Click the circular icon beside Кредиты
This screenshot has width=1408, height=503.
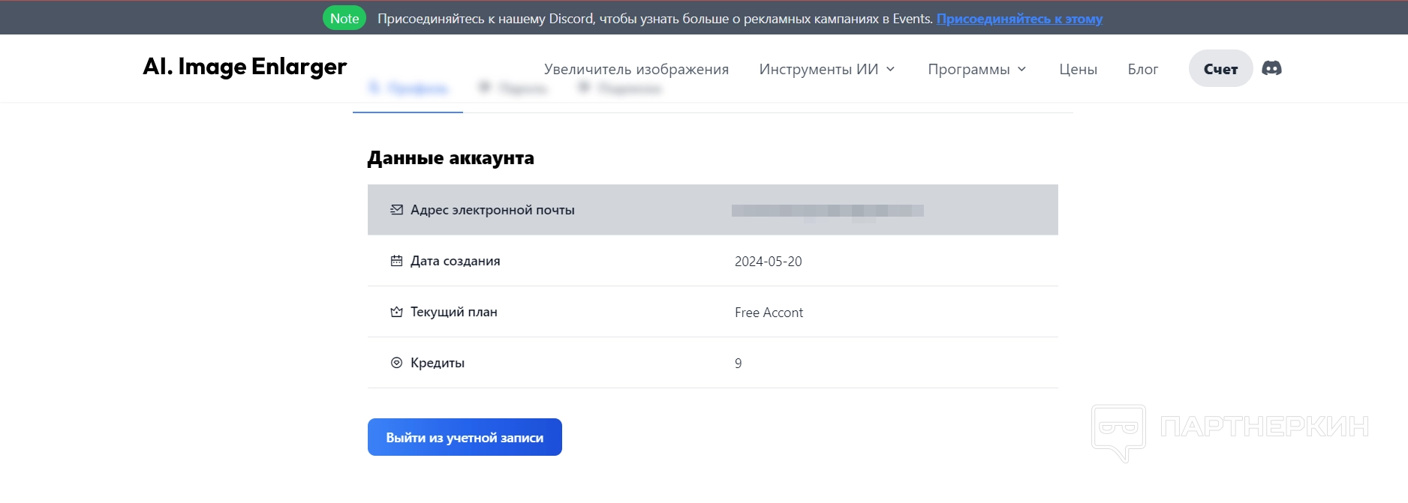click(x=396, y=363)
